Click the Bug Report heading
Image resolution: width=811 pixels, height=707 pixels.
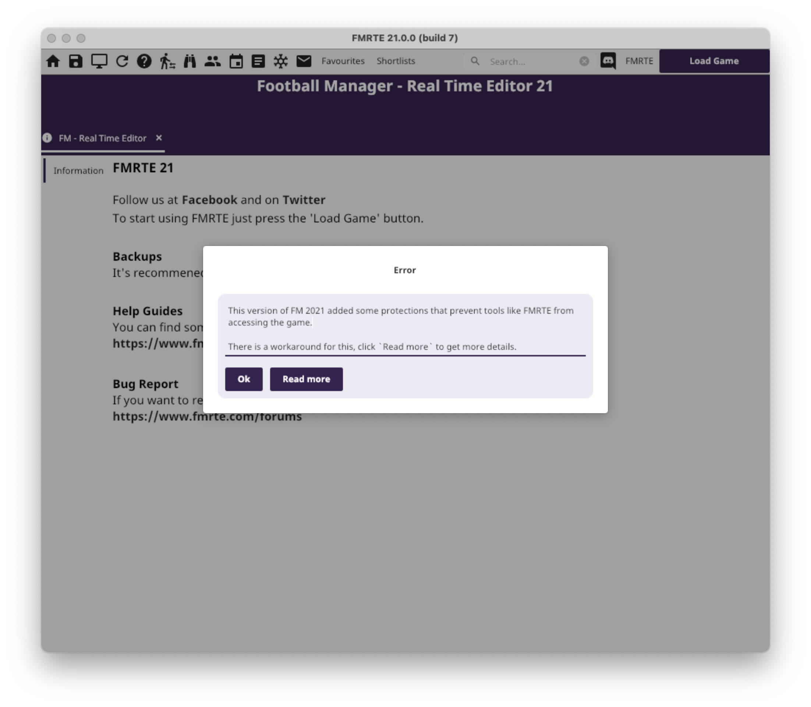click(145, 384)
